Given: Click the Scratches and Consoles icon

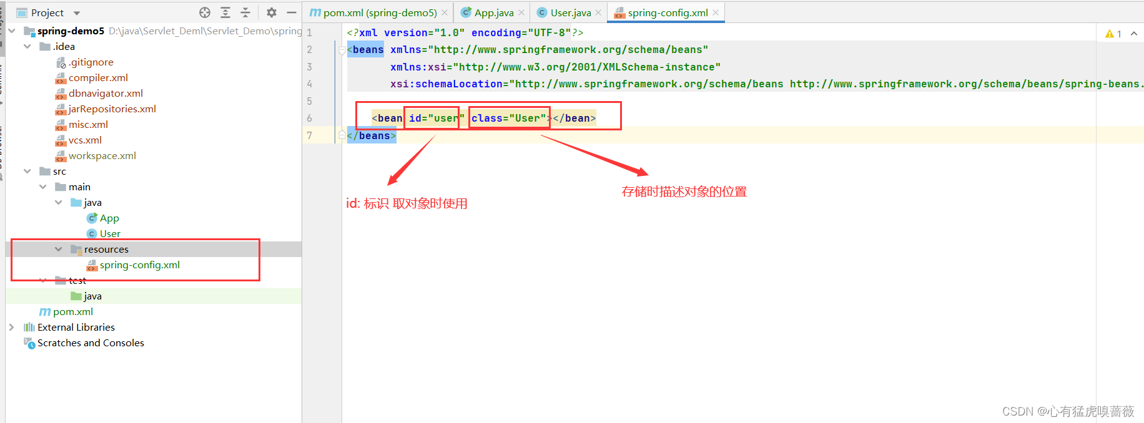Looking at the screenshot, I should 29,343.
